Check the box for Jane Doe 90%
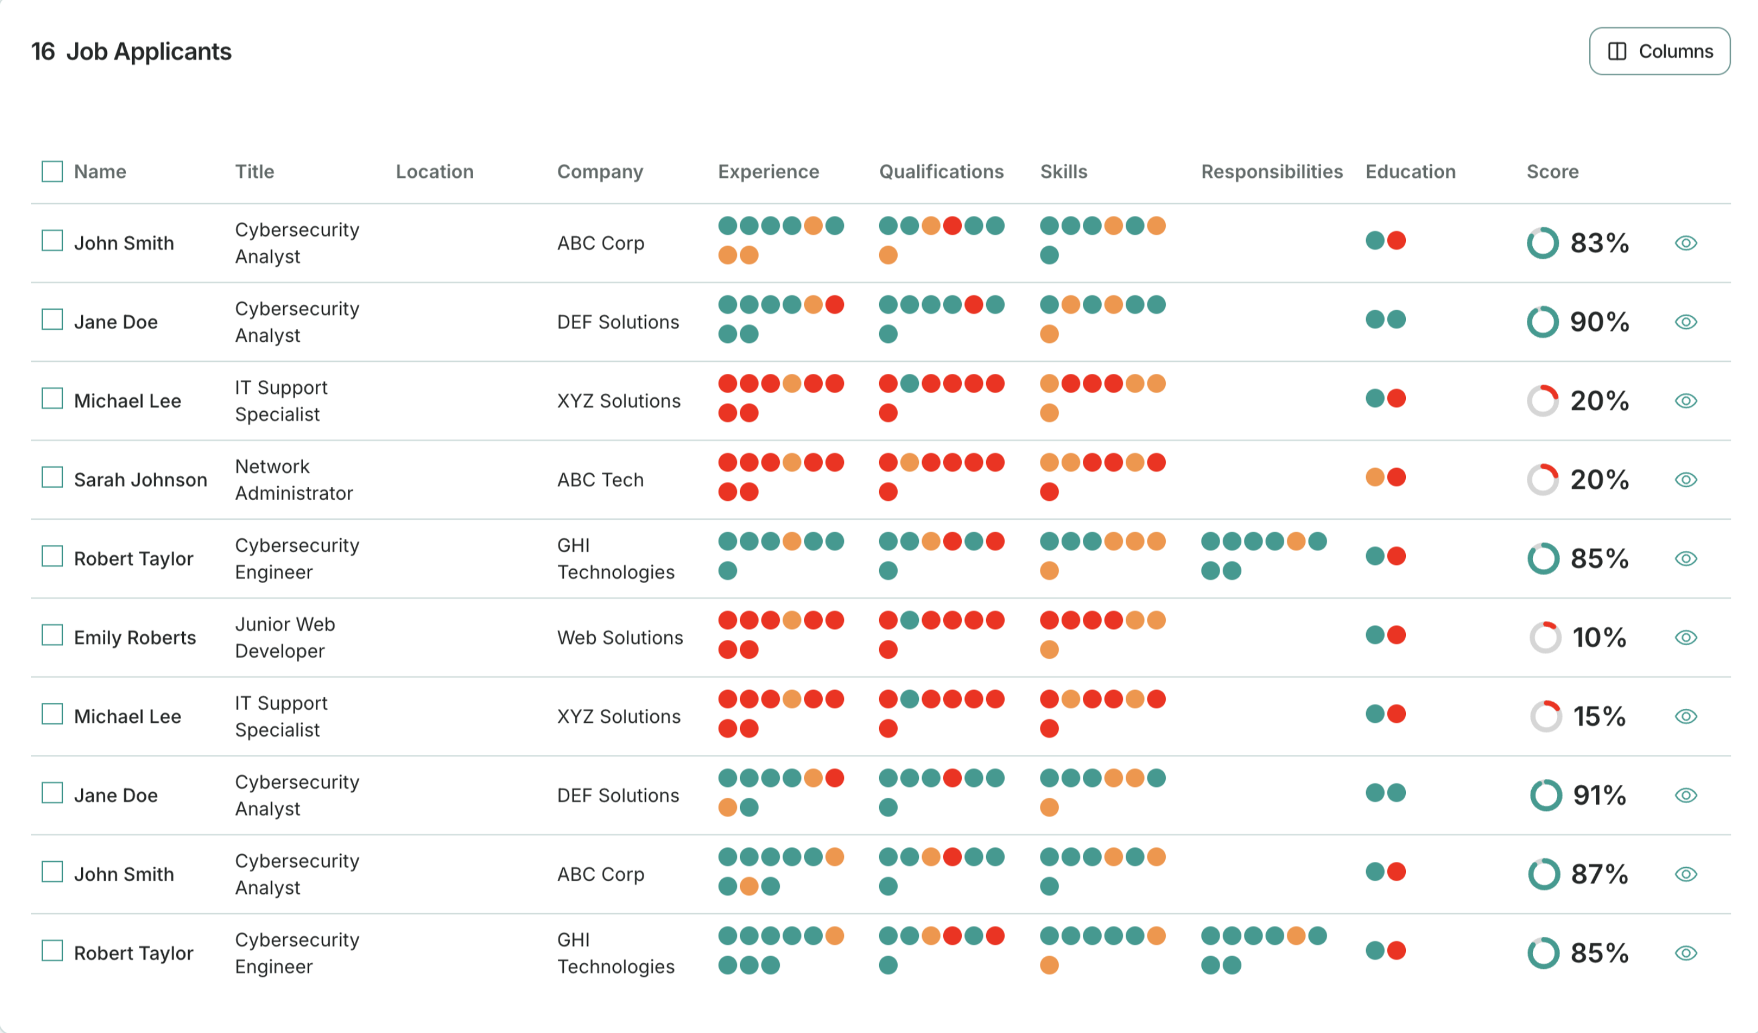The image size is (1758, 1033). 52,319
